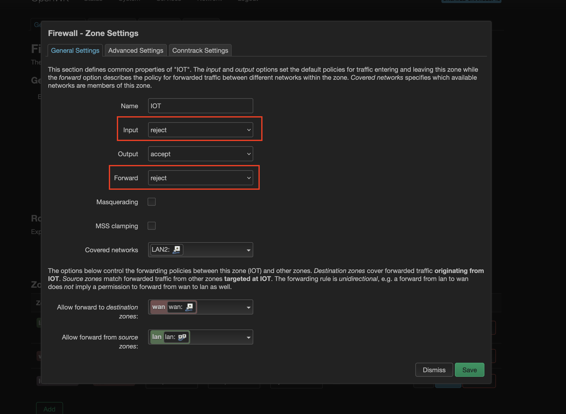566x414 pixels.
Task: Expand the Input policy dropdown
Action: pyautogui.click(x=200, y=129)
